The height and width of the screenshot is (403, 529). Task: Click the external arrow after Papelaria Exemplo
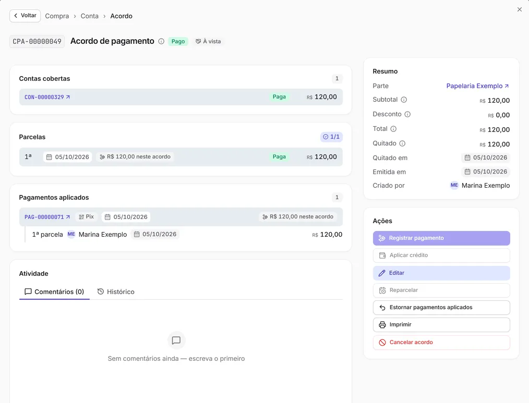coord(507,86)
